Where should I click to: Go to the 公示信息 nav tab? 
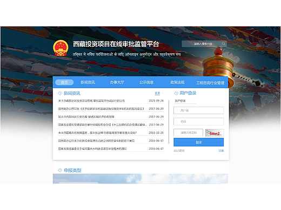pos(146,82)
